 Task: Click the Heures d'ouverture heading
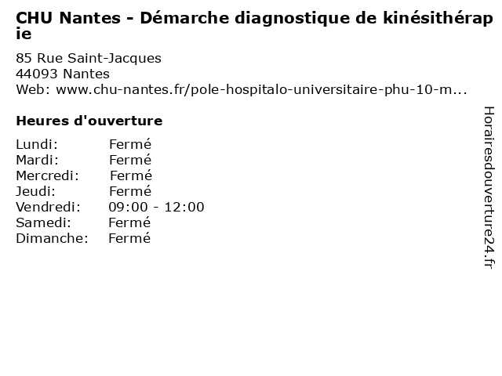pos(89,121)
